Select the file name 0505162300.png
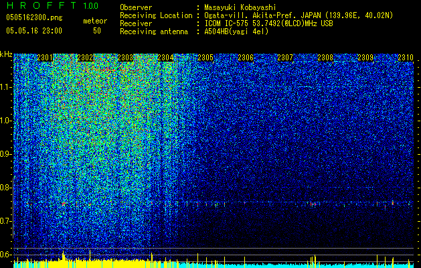Viewport: 421px width, 268px height. click(34, 17)
